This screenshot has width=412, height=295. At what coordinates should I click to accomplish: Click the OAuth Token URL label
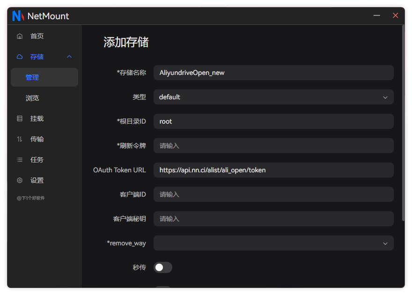coord(119,170)
